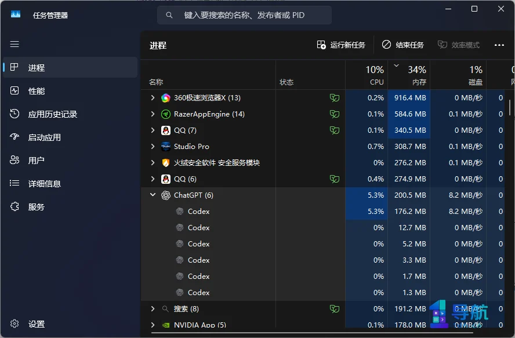
Task: Click the ChatGPT (6) app icon
Action: [166, 195]
